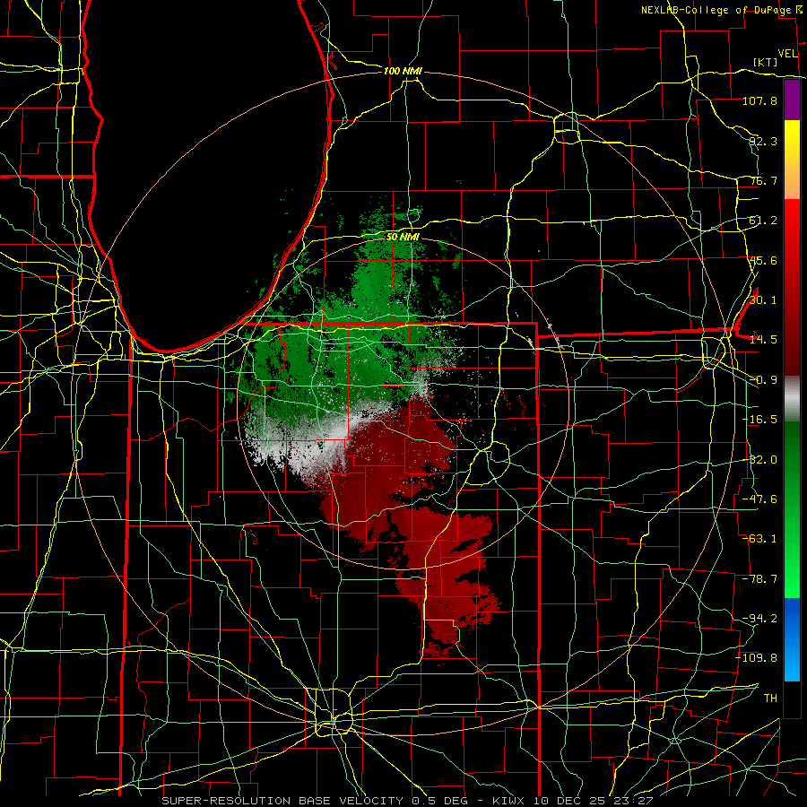
Task: Pick the gray near-zero segment of the color bar
Action: point(792,399)
